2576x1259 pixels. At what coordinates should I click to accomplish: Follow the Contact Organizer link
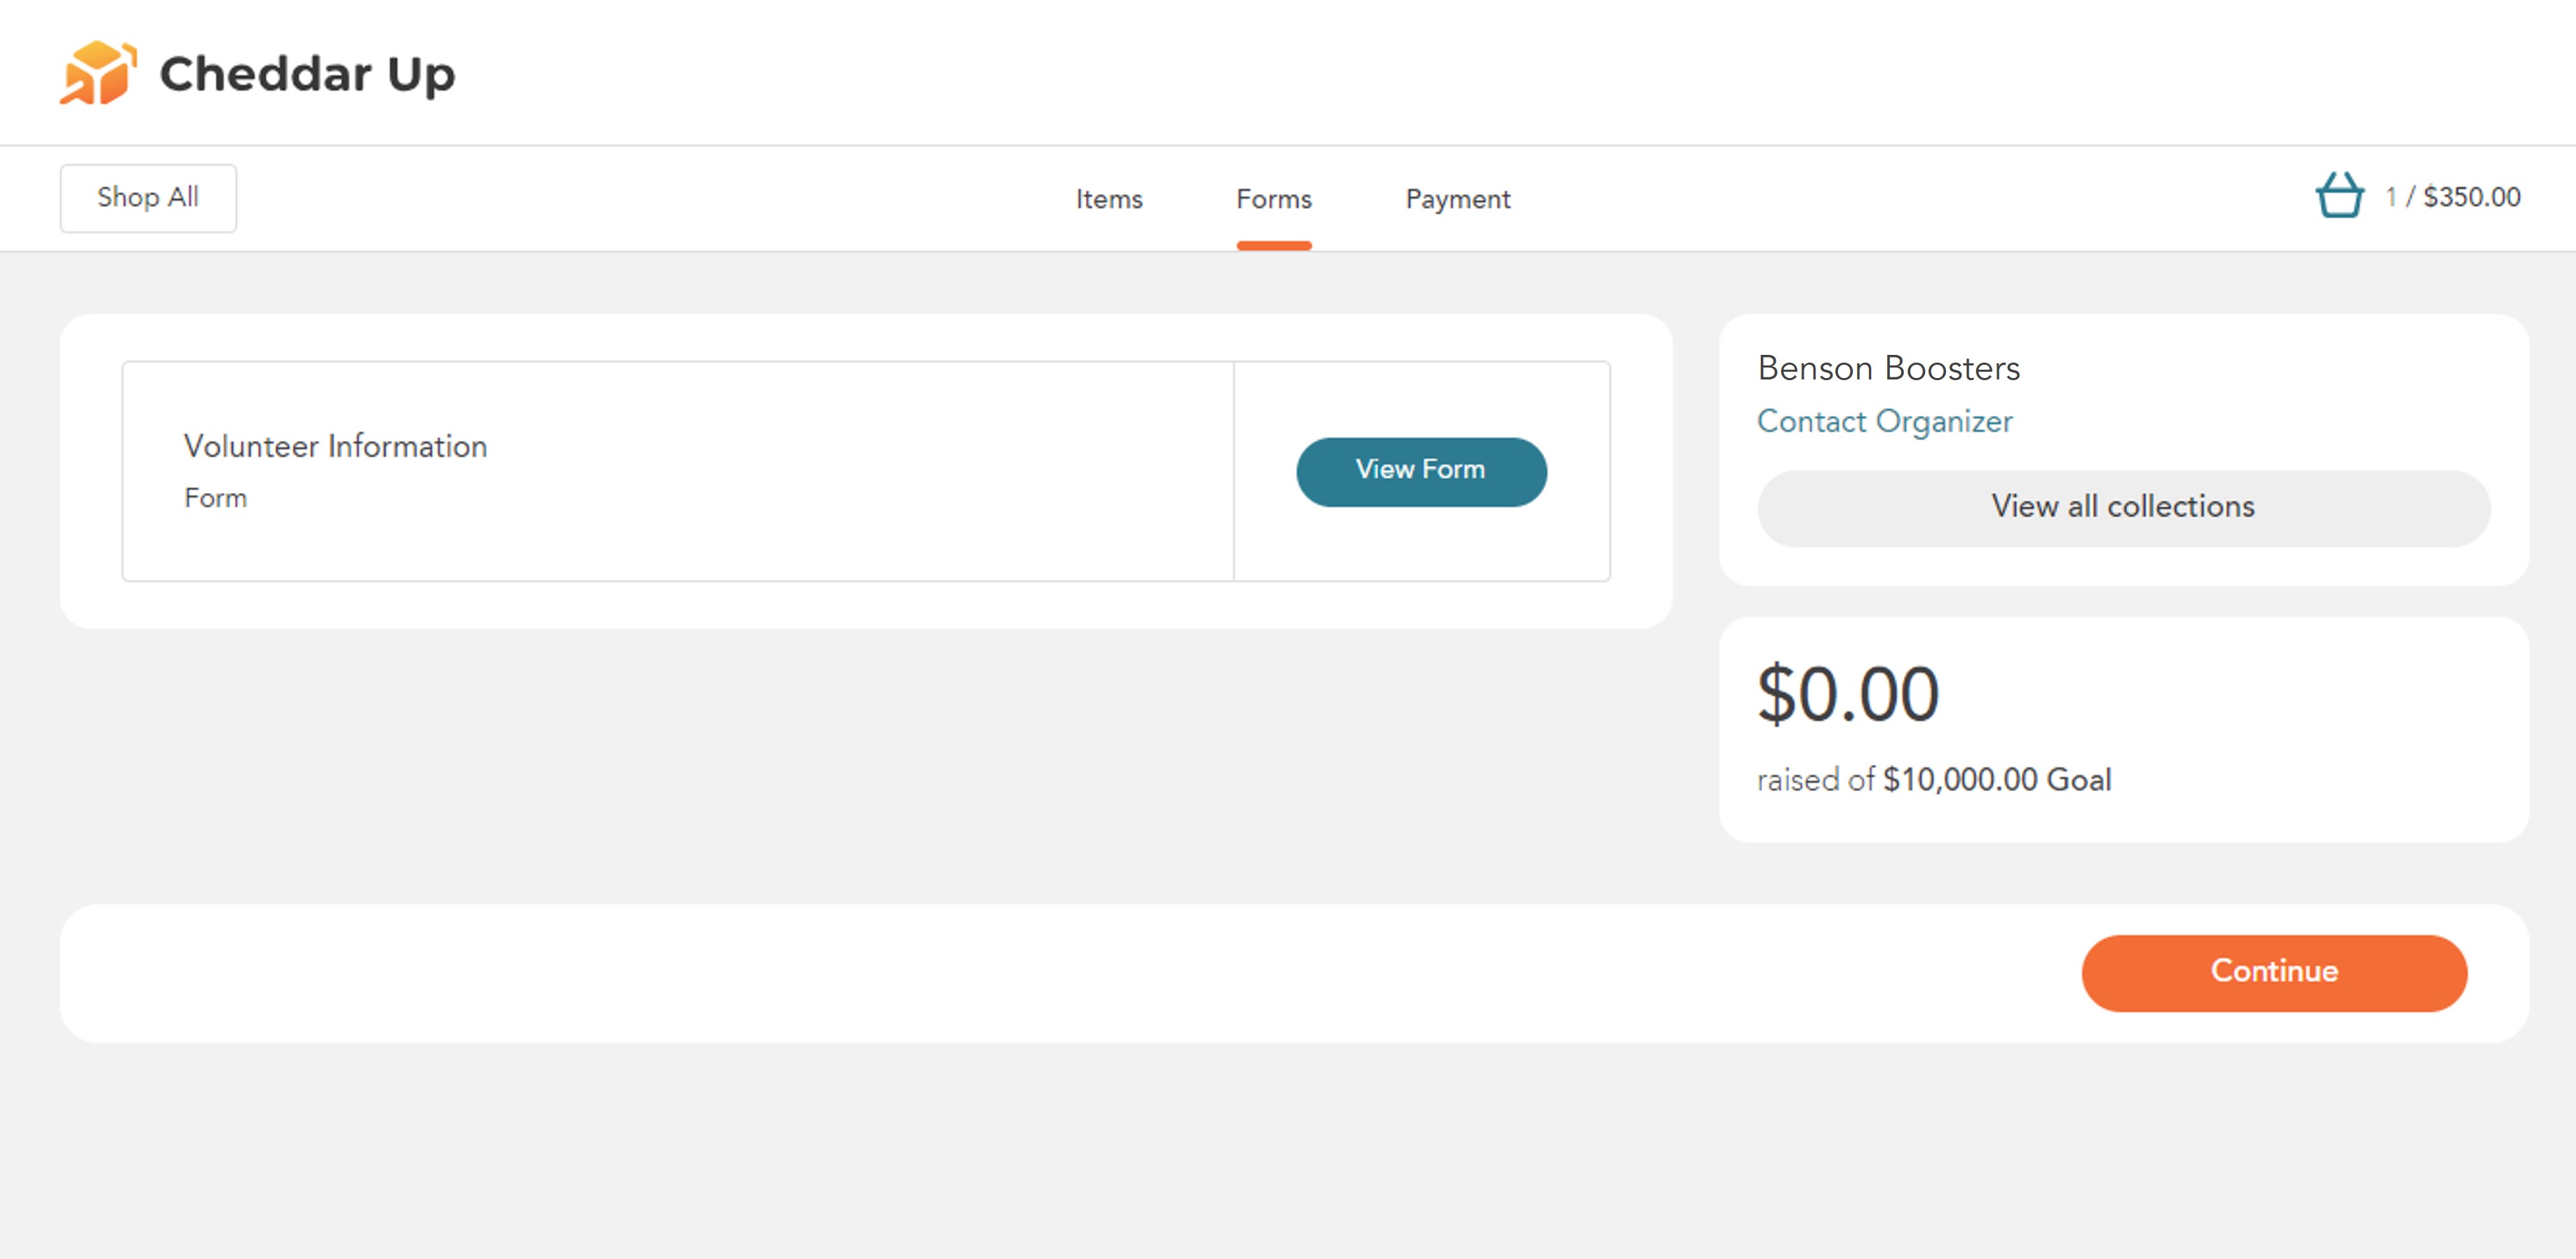[x=1884, y=421]
